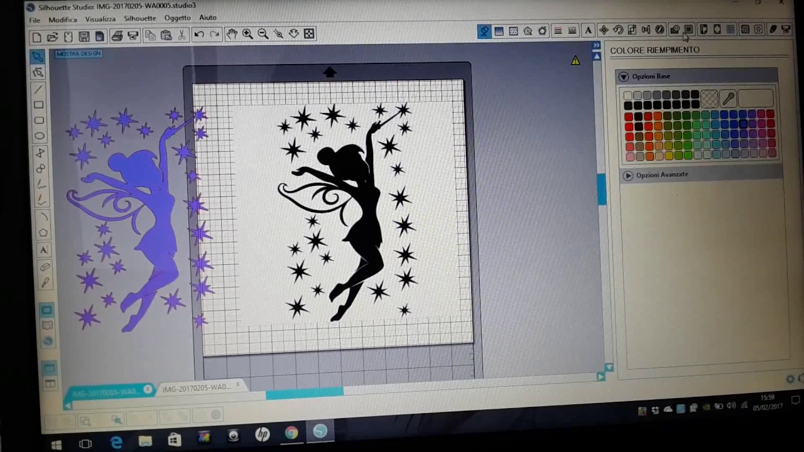Redo the last action

tap(215, 35)
